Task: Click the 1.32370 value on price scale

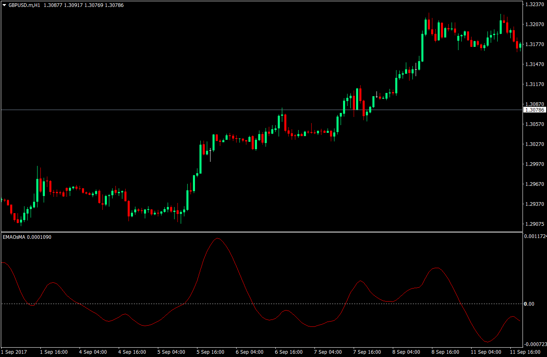Action: click(x=535, y=5)
